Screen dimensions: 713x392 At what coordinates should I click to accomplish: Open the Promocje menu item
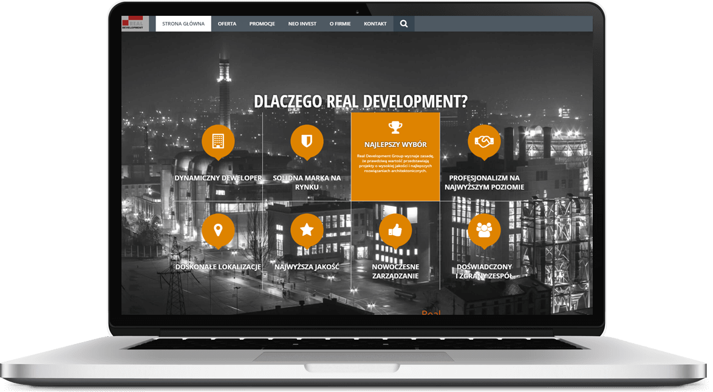point(262,24)
